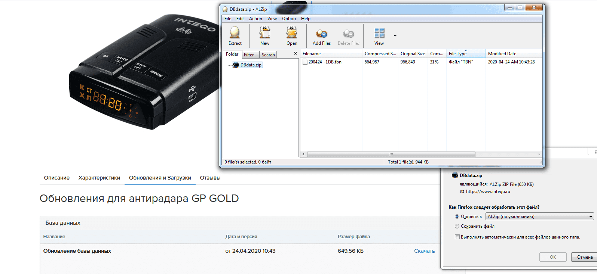
Task: Click the Extract toolbar icon
Action: (235, 33)
